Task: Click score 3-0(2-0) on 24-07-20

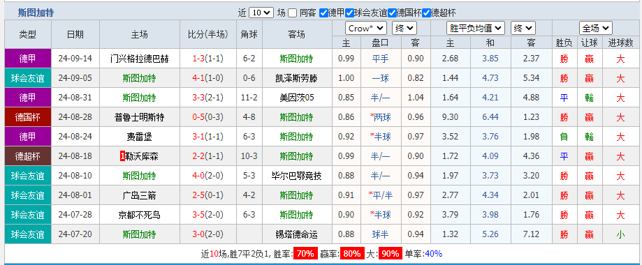Action: 207,235
